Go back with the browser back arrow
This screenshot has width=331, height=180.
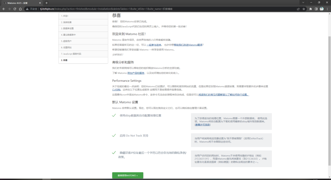pyautogui.click(x=4, y=9)
